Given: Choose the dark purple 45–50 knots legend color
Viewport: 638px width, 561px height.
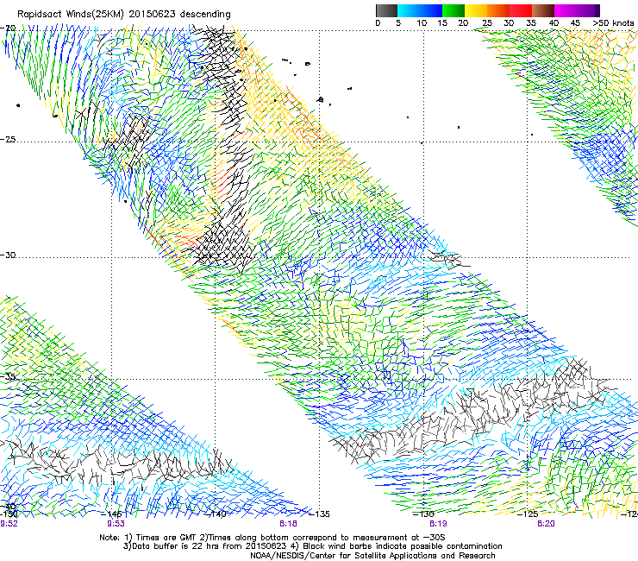Looking at the screenshot, I should click(588, 10).
